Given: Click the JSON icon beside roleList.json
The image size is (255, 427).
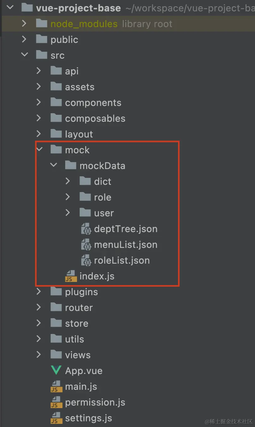Looking at the screenshot, I should (86, 260).
